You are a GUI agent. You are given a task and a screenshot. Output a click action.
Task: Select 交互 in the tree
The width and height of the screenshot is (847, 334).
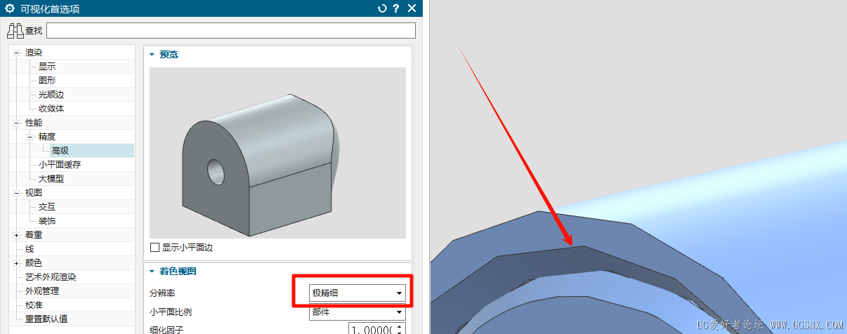coord(47,206)
